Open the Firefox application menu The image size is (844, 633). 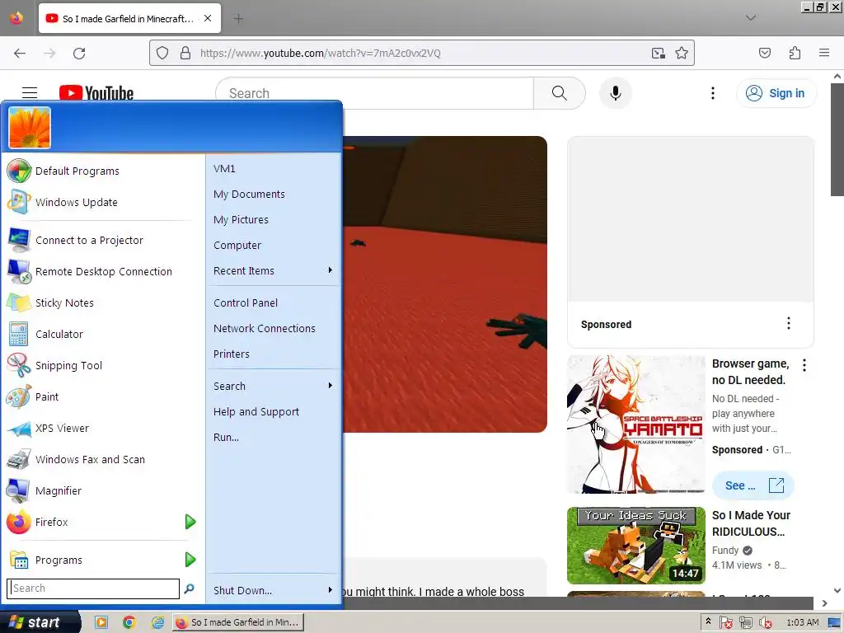(824, 53)
